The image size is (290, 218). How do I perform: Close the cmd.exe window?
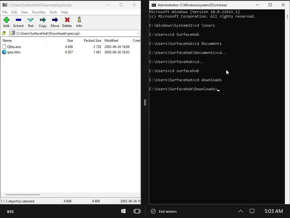click(x=283, y=5)
